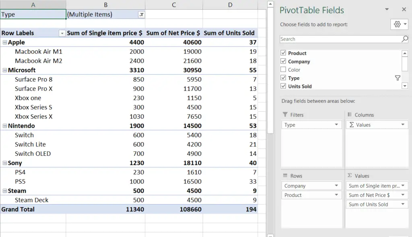Select the Sum of Net Price $ header
This screenshot has width=412, height=237.
pyautogui.click(x=174, y=33)
